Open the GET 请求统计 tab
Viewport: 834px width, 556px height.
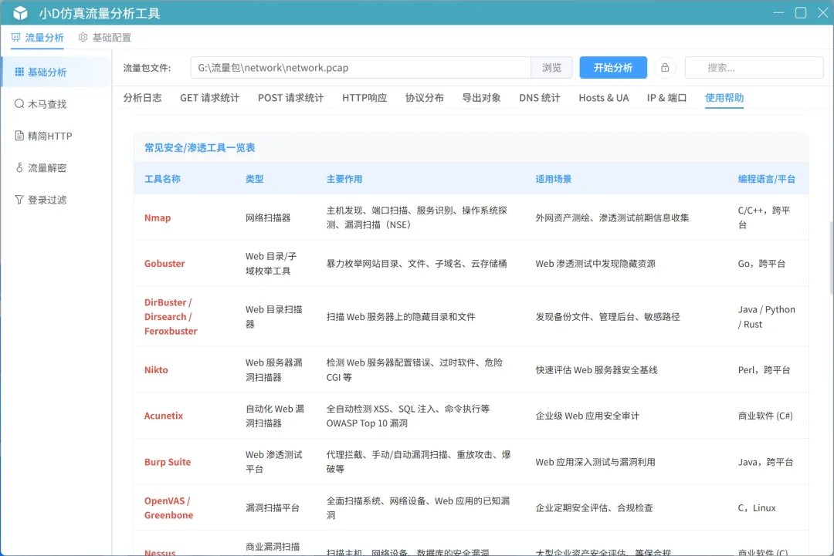point(209,98)
